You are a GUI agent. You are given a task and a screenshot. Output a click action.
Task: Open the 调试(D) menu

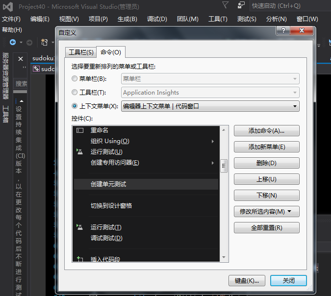[157, 19]
